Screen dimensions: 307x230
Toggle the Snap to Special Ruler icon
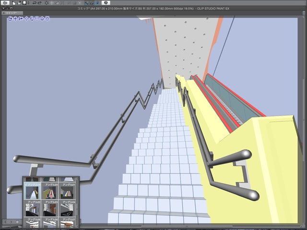coord(92,3)
